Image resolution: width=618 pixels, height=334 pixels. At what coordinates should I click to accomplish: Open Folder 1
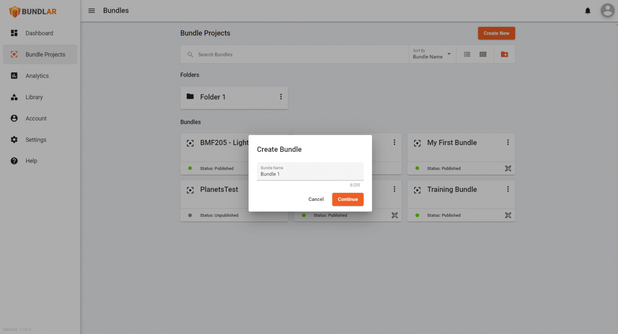(x=234, y=97)
